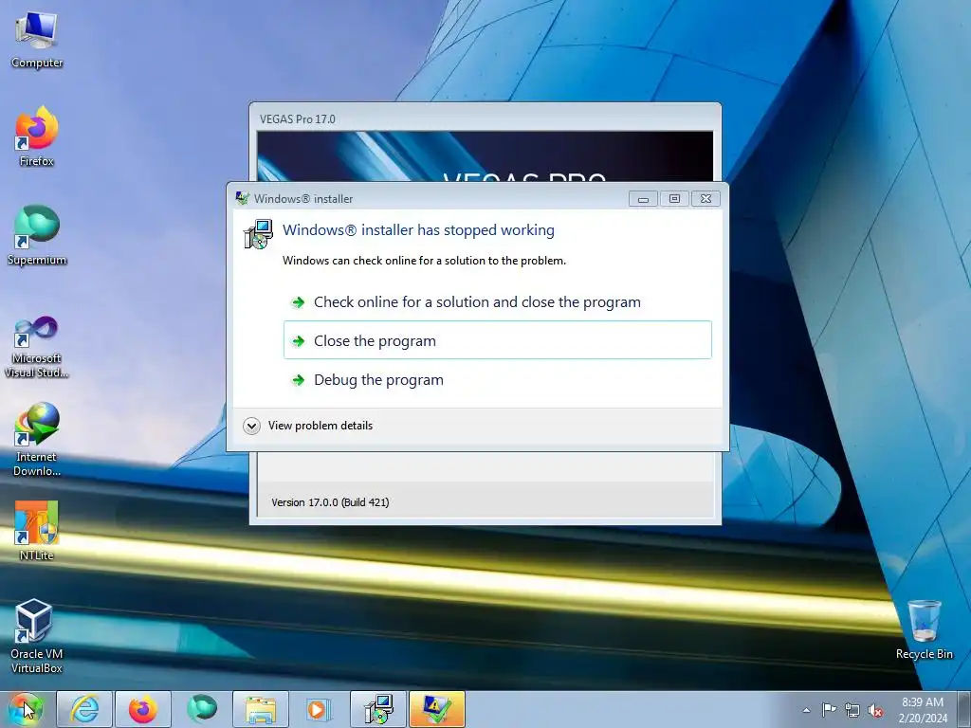Click the installer icon beside the error heading
Screen dimensions: 971x728
[x=258, y=235]
